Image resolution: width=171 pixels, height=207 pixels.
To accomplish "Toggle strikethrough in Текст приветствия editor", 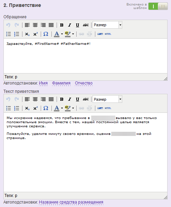I will click(x=86, y=99).
